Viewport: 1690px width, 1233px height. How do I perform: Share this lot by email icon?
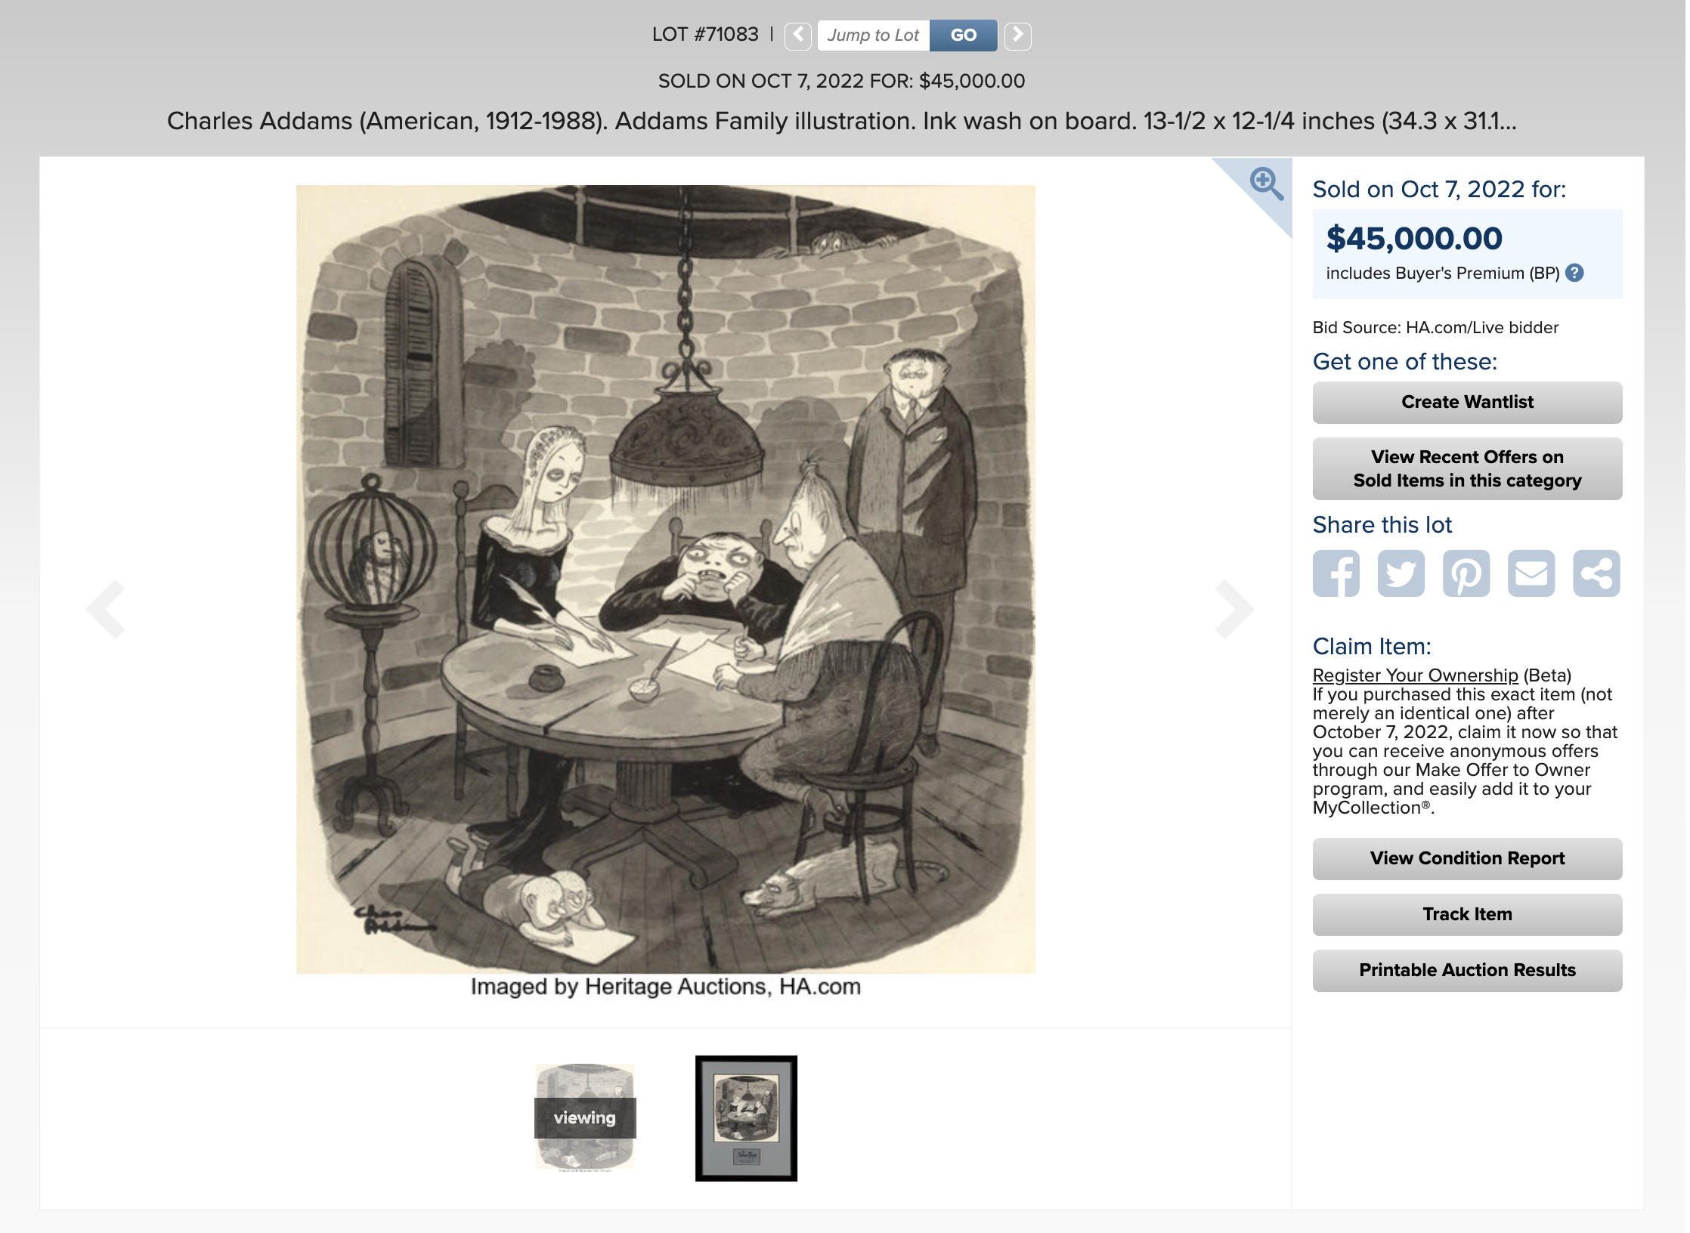tap(1531, 573)
